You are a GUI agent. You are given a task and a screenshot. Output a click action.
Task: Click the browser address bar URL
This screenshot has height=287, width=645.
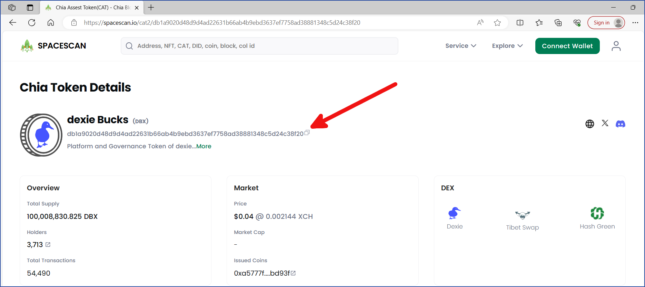(x=222, y=23)
